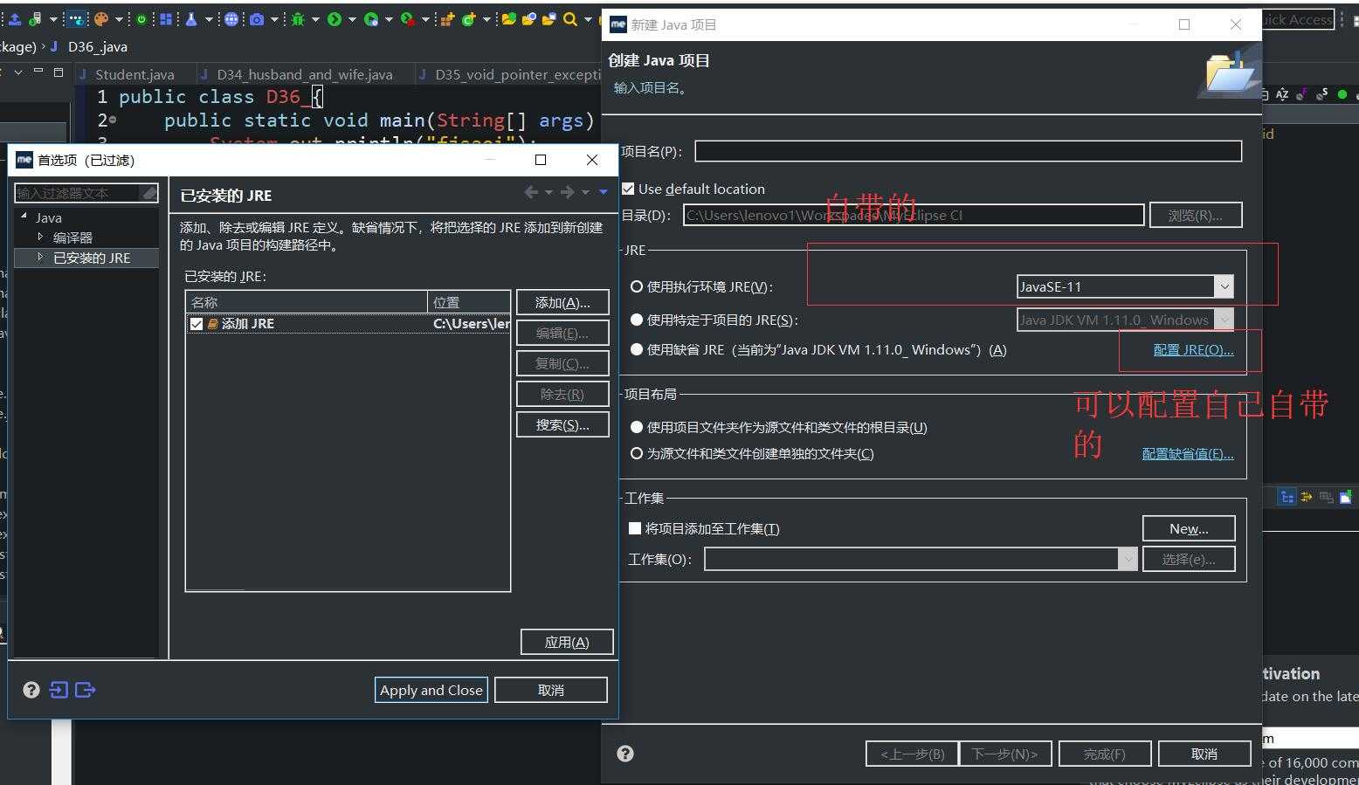Toggle the Use default location checkbox
The width and height of the screenshot is (1359, 785).
pyautogui.click(x=627, y=189)
